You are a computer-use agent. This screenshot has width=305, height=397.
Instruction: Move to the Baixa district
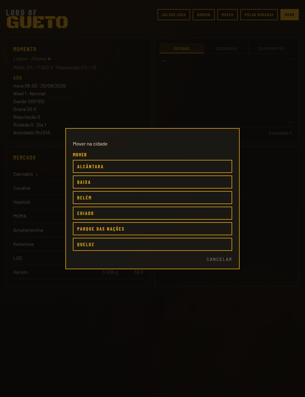pyautogui.click(x=152, y=182)
